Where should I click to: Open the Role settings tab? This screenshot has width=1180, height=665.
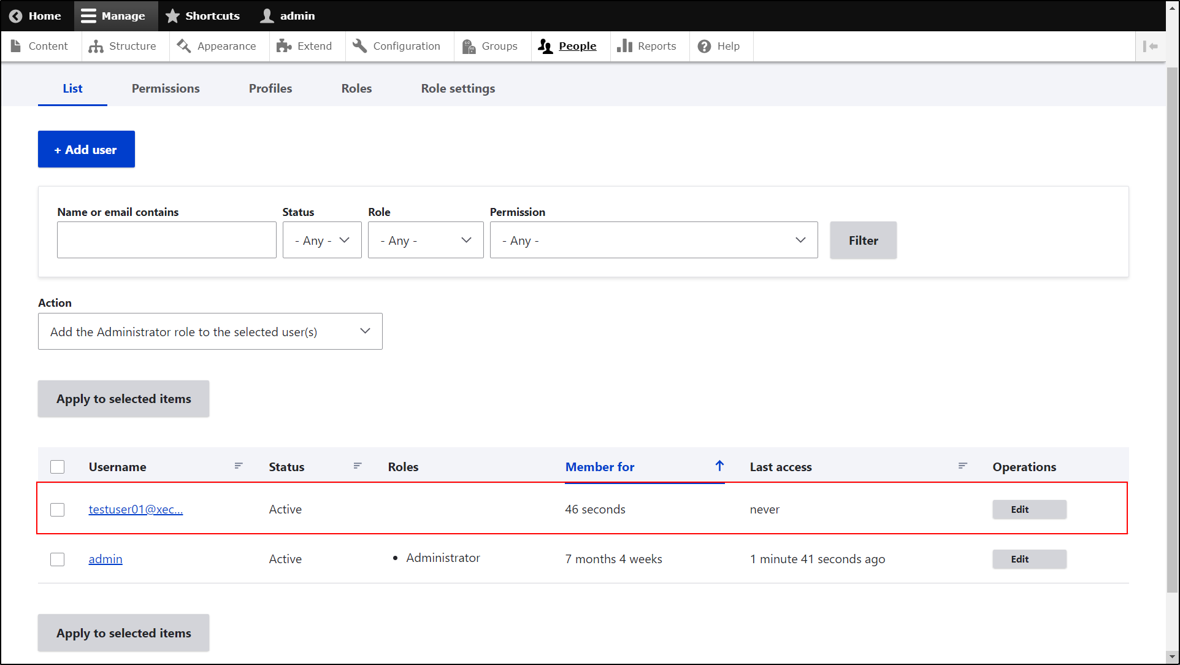coord(458,88)
